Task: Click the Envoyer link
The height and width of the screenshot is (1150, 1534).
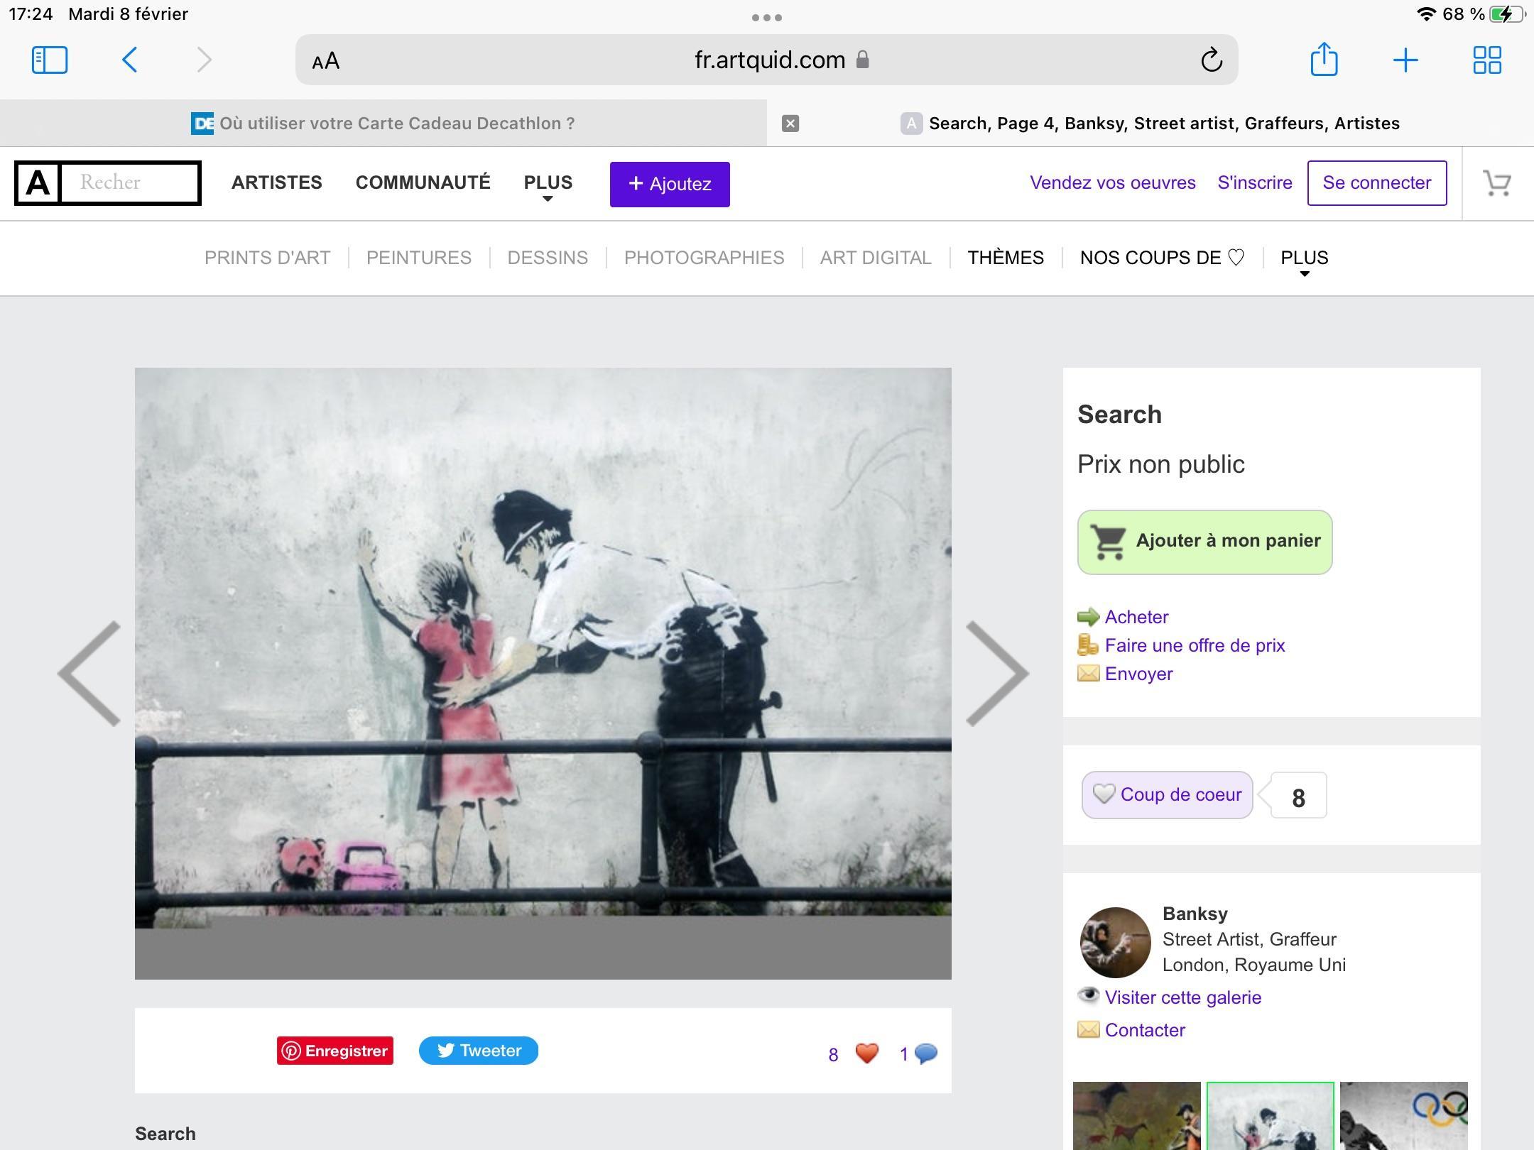Action: 1139,674
